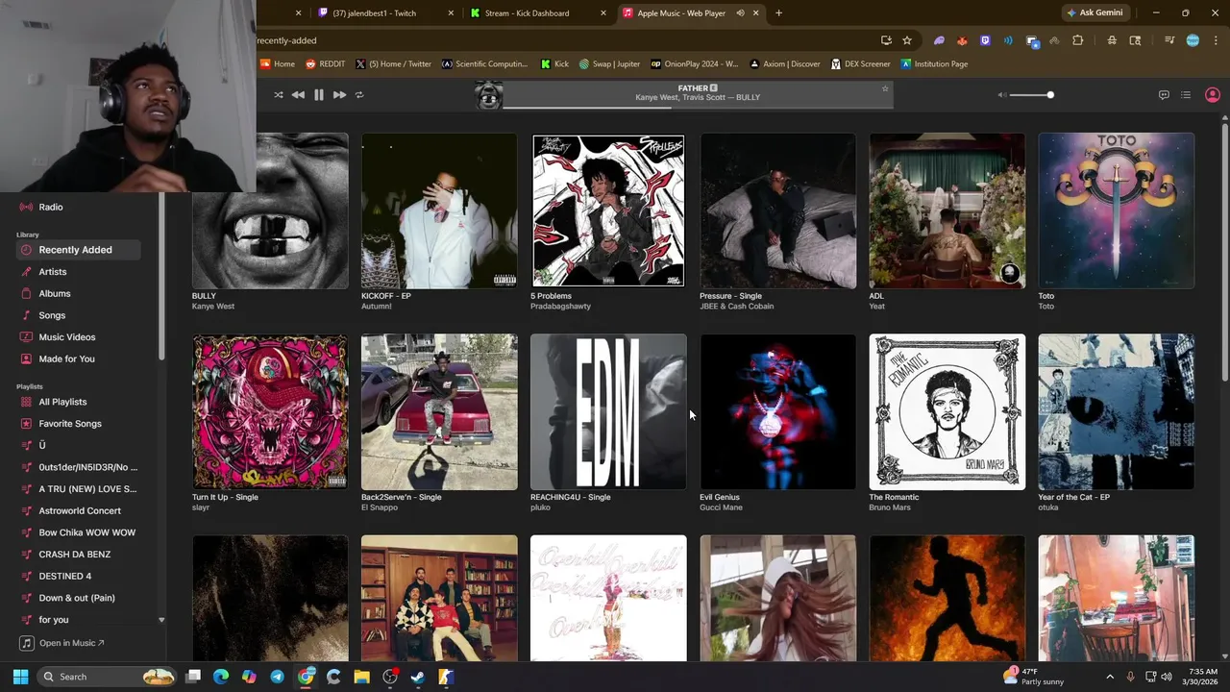Open The Romantic album by Bruno Mars
Image resolution: width=1230 pixels, height=692 pixels.
point(947,412)
